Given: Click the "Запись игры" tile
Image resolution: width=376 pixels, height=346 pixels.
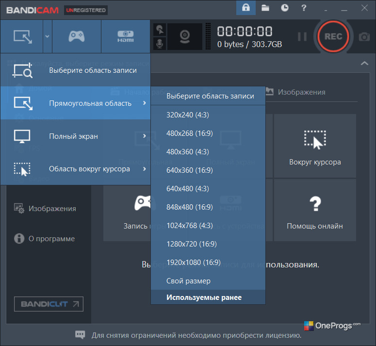Looking at the screenshot, I should (x=127, y=210).
